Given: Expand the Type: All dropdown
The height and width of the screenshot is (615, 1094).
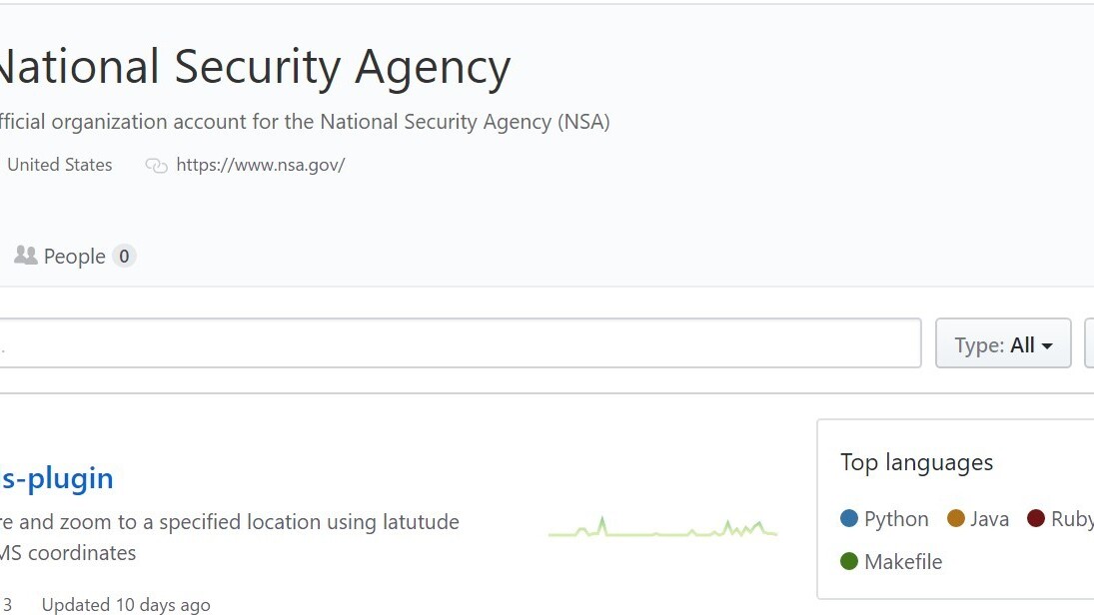Looking at the screenshot, I should 1003,344.
